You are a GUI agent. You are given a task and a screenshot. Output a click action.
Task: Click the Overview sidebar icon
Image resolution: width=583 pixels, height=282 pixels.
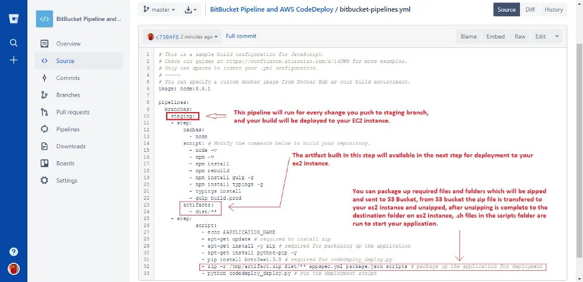coord(44,44)
